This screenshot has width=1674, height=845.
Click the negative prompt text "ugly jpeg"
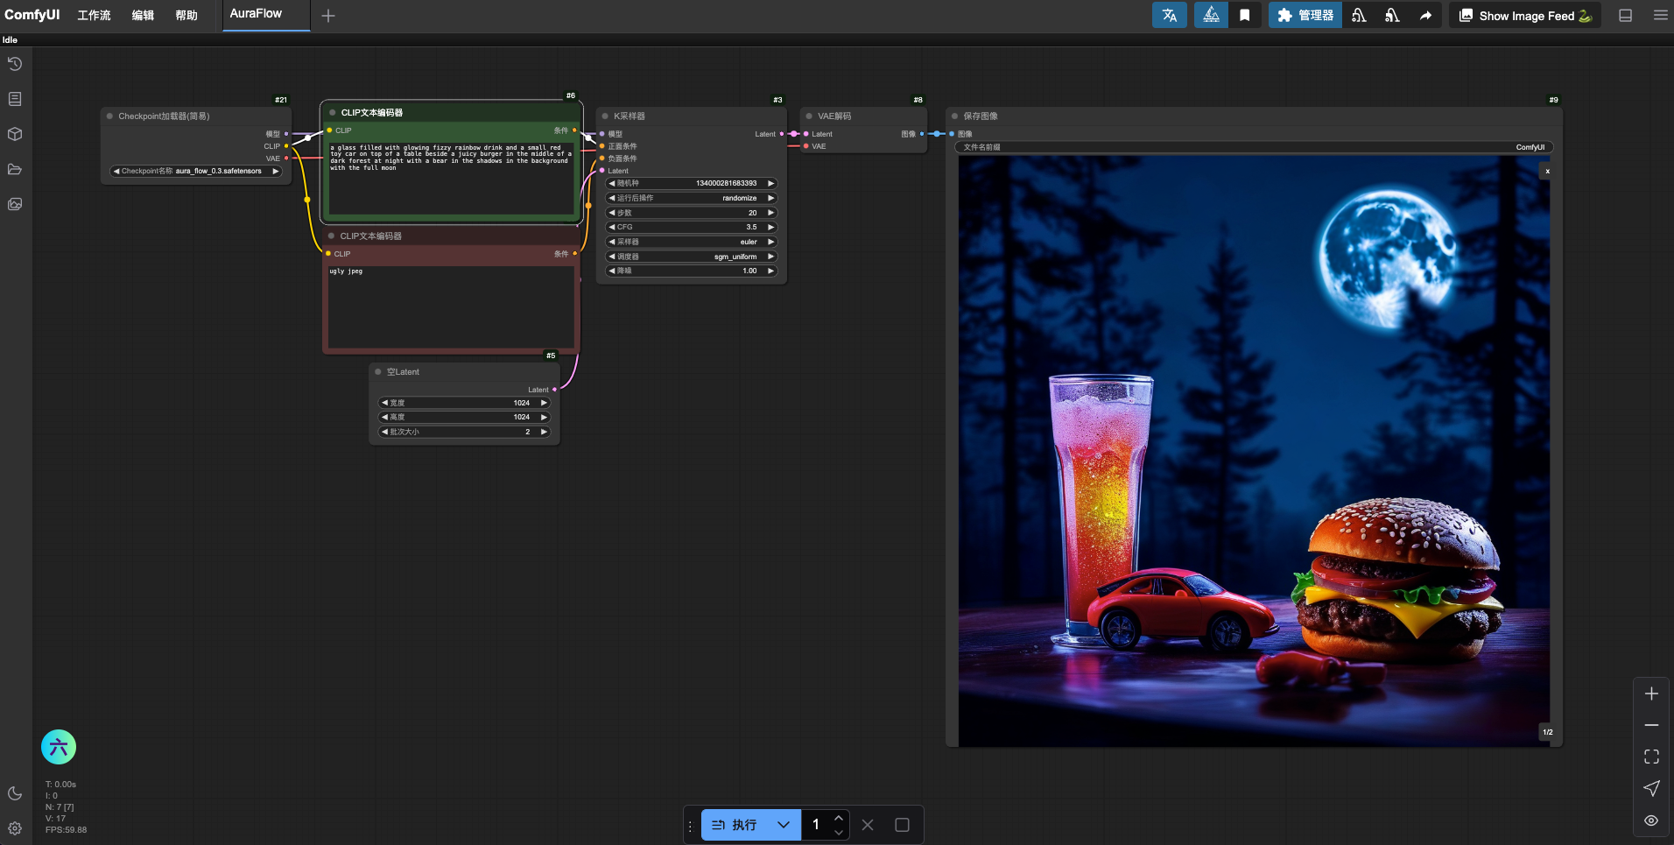(x=346, y=271)
